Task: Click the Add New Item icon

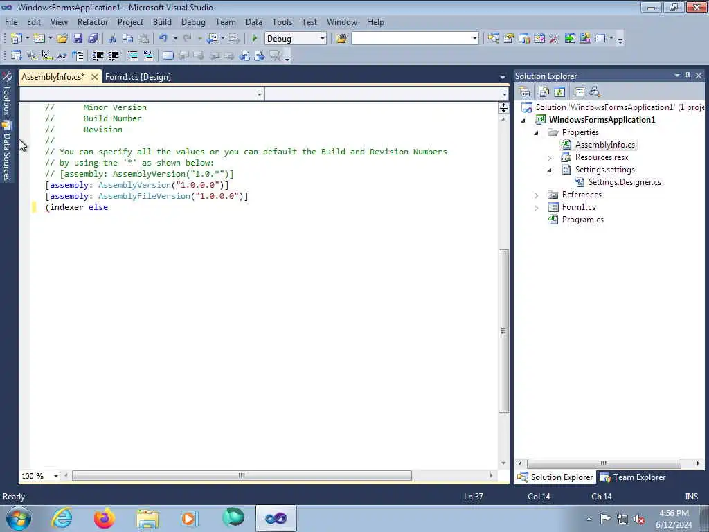Action: click(39, 39)
